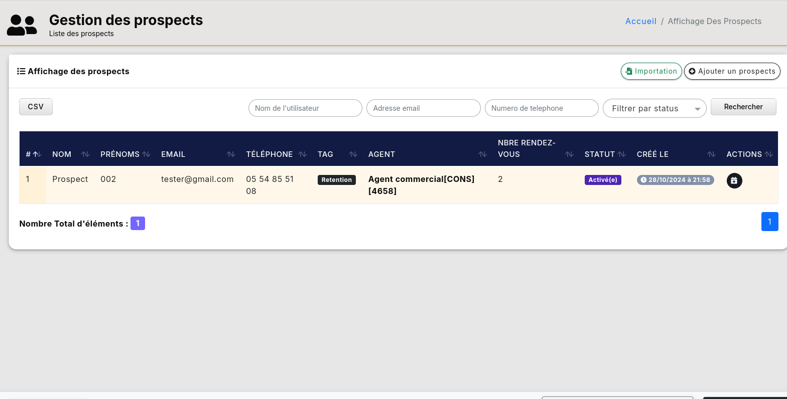
Task: Click the Importation button
Action: pyautogui.click(x=651, y=71)
